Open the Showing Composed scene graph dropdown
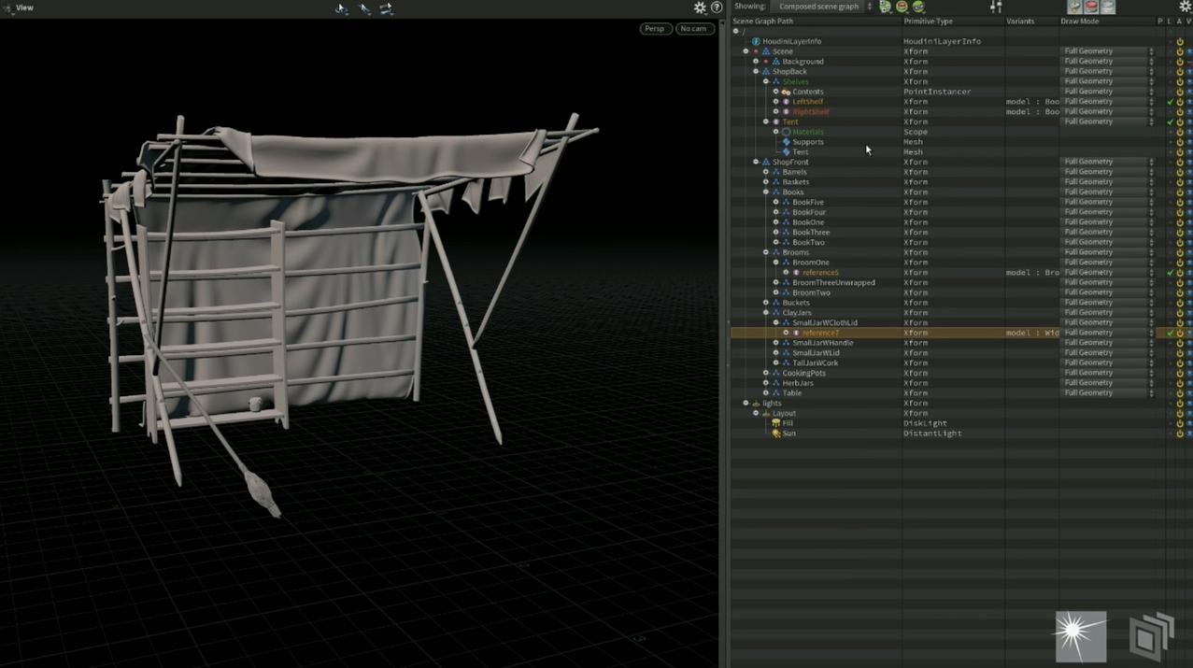This screenshot has width=1193, height=668. pyautogui.click(x=822, y=7)
